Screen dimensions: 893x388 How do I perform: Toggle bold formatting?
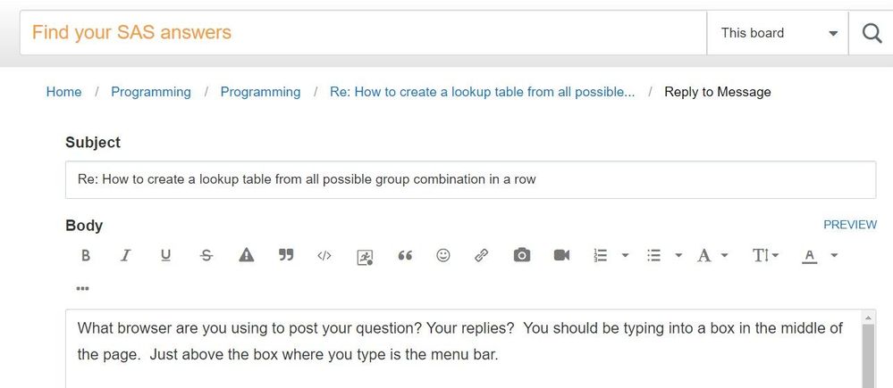pos(86,256)
